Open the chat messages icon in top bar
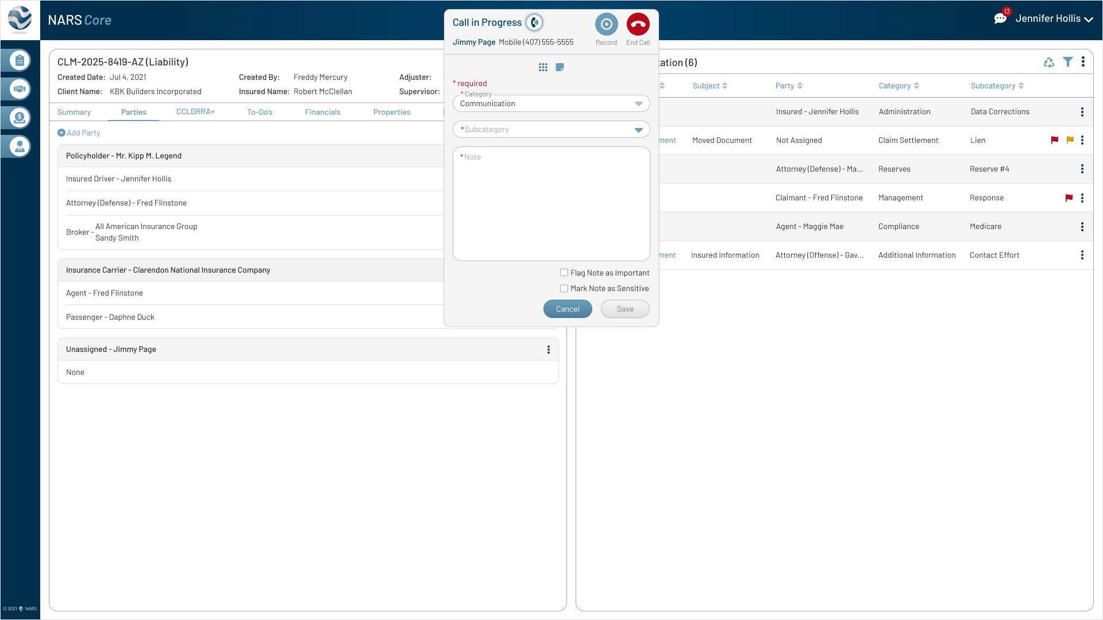Viewport: 1103px width, 620px height. (1000, 18)
